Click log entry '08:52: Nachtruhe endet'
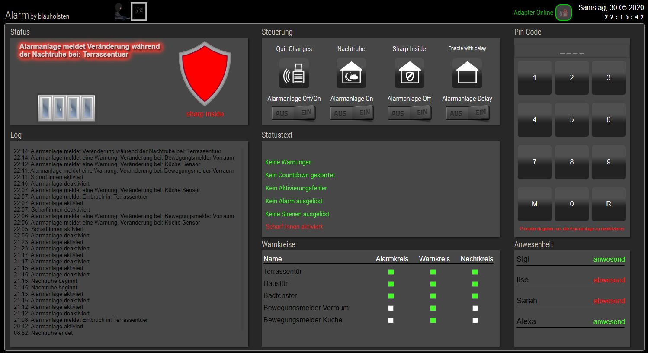 (x=43, y=333)
